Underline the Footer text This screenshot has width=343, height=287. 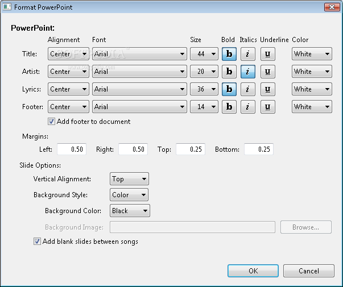tap(268, 107)
